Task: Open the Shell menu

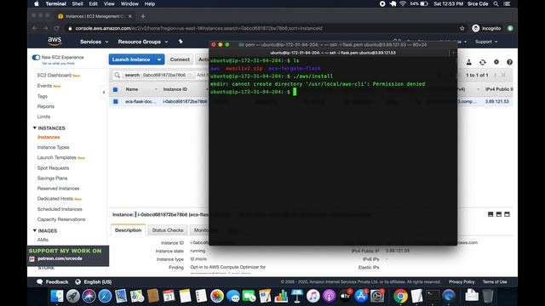Action: [x=77, y=3]
